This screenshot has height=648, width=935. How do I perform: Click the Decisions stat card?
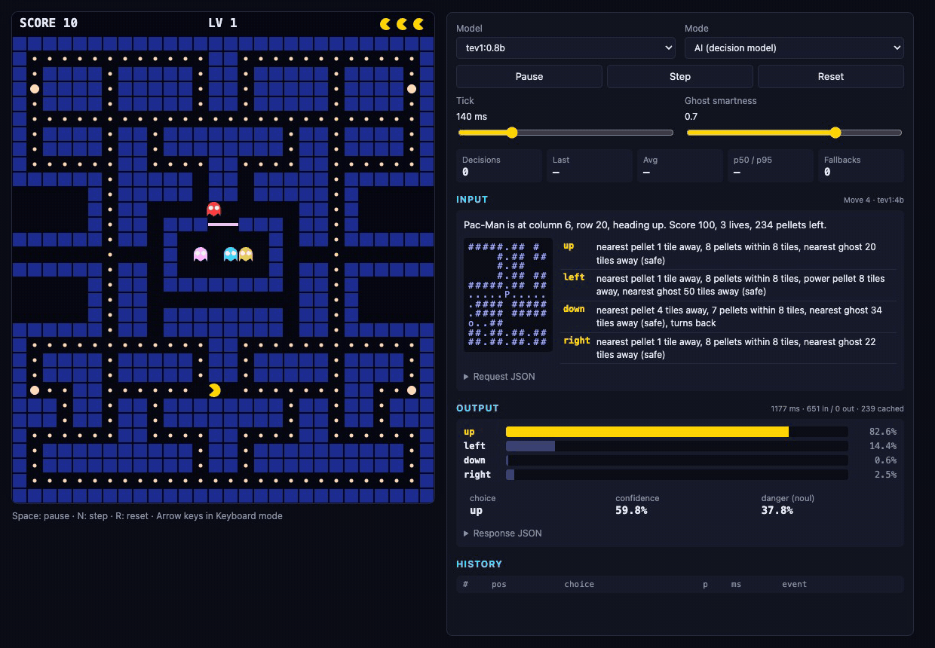pos(499,166)
